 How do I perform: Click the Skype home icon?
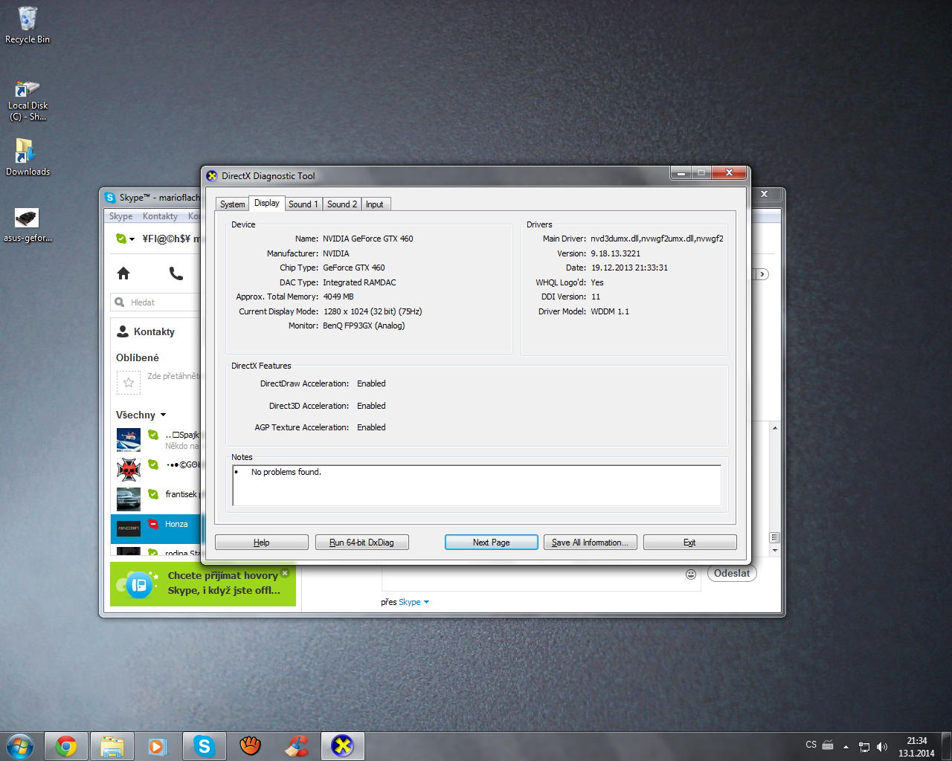123,273
